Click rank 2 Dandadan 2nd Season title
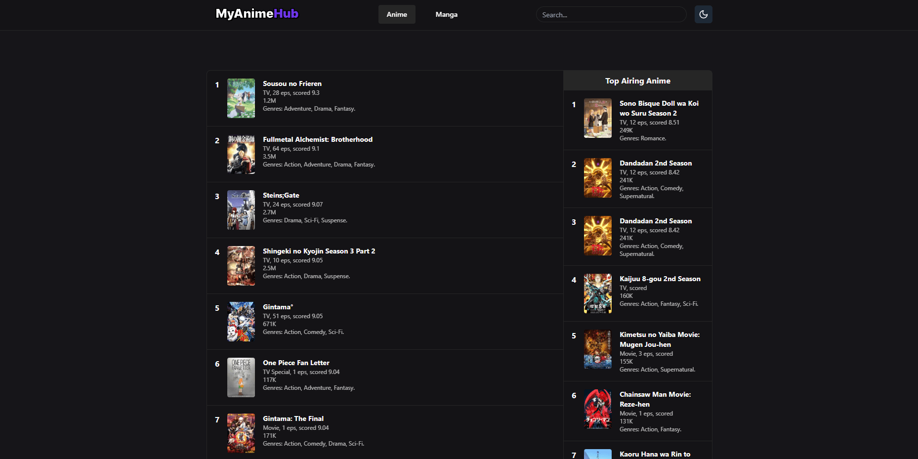 coord(656,163)
